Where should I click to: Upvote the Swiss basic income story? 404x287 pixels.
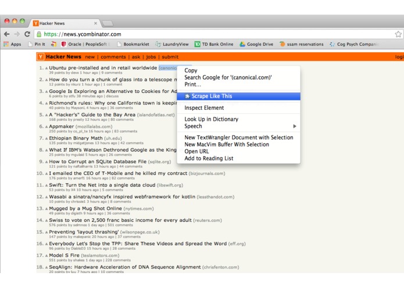(x=47, y=221)
